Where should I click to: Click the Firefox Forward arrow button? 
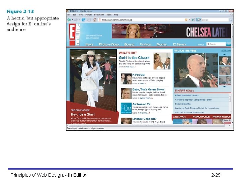[x=76, y=20]
